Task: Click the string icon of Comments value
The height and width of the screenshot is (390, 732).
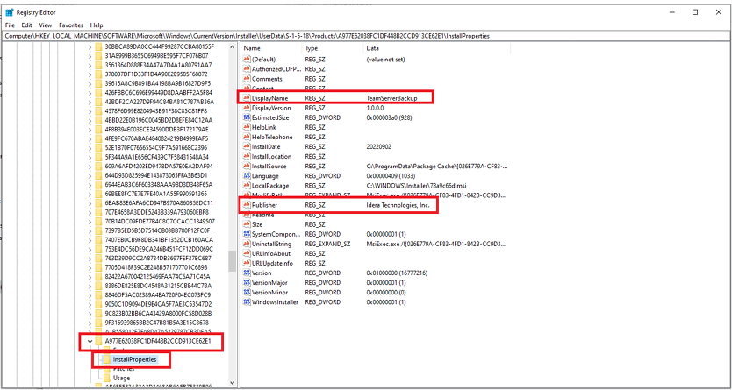Action: [247, 79]
